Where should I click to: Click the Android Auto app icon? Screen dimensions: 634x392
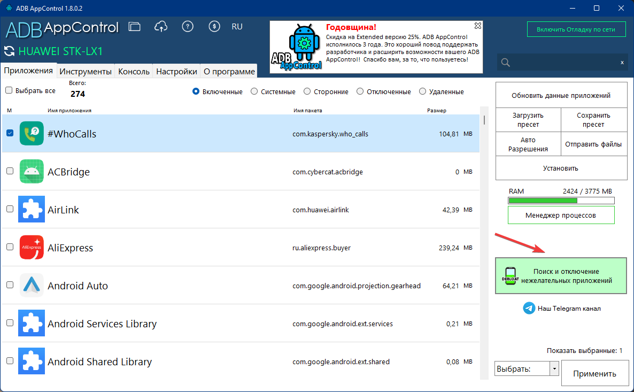[x=32, y=285]
